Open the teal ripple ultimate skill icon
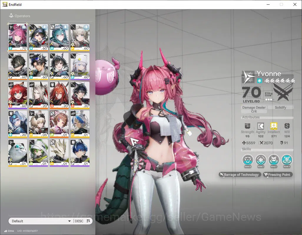 (x=287, y=160)
